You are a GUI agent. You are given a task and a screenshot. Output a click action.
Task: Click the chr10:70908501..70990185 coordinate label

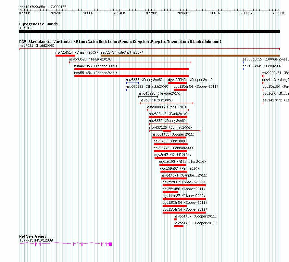click(43, 7)
